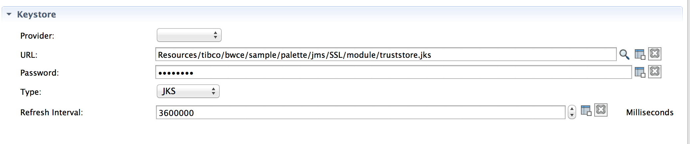Increase Refresh Interval with up arrow
Screen dimensions: 690x144
click(x=572, y=109)
